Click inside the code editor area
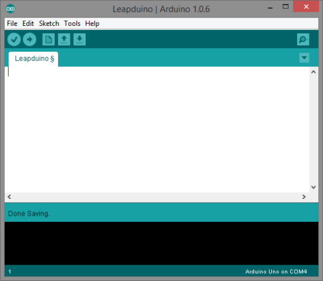The width and height of the screenshot is (323, 281). 157,130
